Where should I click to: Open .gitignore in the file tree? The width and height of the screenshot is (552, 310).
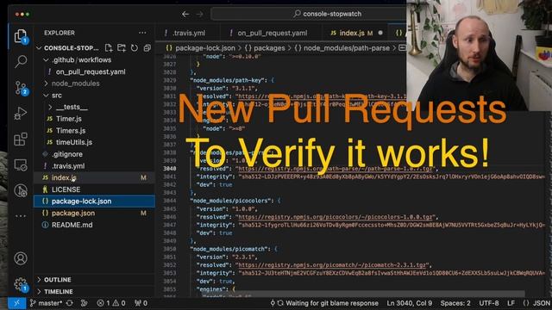[67, 154]
